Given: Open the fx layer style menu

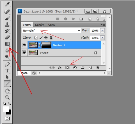Looking at the screenshot, I should click(60, 68).
